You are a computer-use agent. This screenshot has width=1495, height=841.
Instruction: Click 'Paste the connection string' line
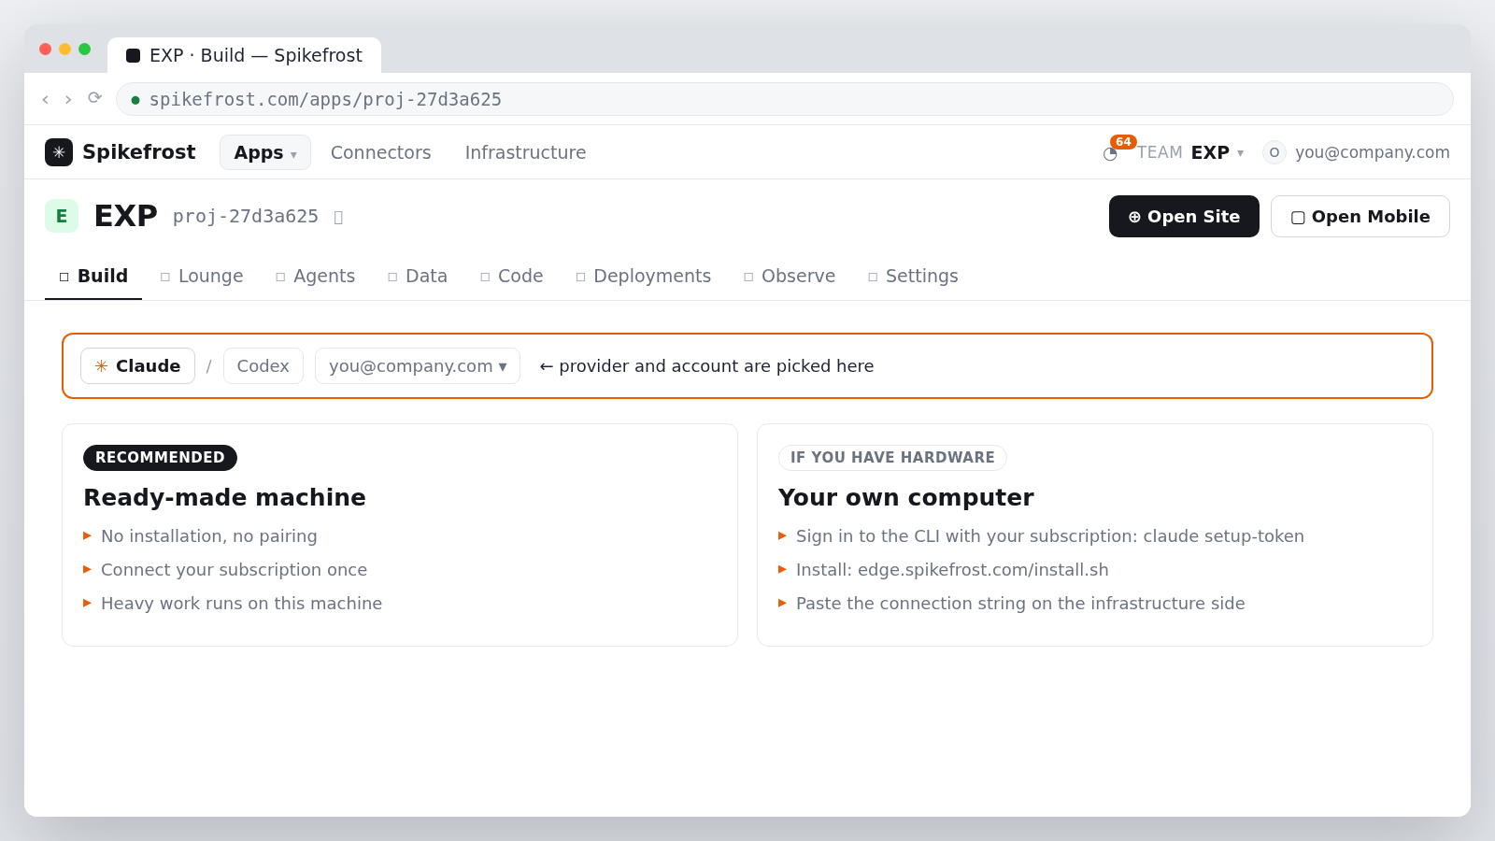pyautogui.click(x=1020, y=604)
